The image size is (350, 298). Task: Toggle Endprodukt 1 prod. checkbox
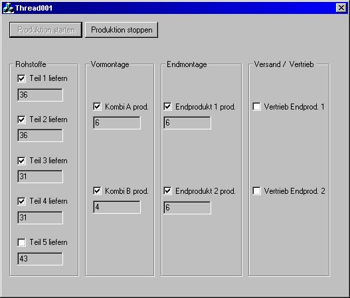167,107
